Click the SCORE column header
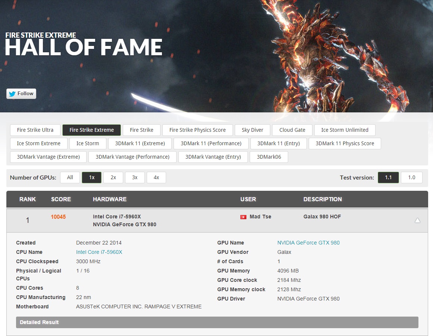Image resolution: width=433 pixels, height=336 pixels. point(61,199)
